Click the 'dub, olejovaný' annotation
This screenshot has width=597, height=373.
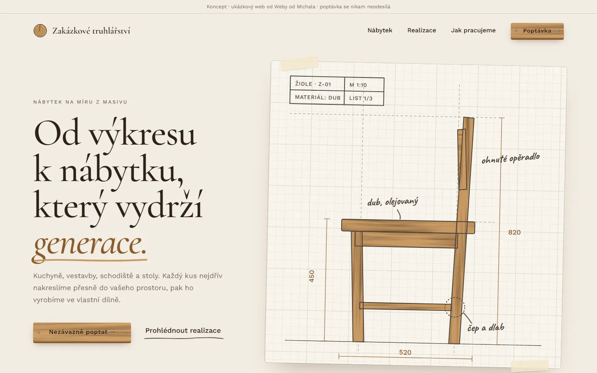tap(393, 201)
